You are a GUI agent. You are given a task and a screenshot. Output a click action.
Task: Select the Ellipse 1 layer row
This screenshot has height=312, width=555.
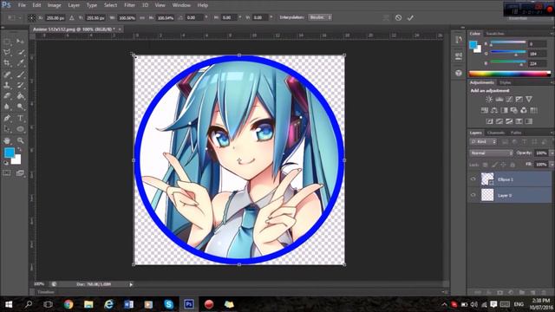tap(510, 179)
